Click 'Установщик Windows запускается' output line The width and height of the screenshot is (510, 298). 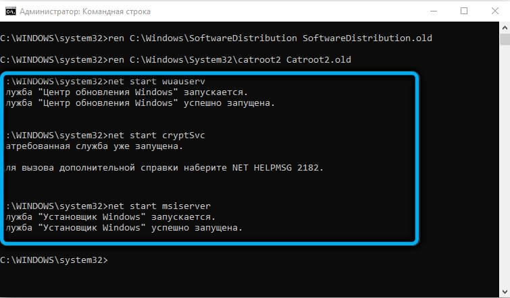pos(111,217)
